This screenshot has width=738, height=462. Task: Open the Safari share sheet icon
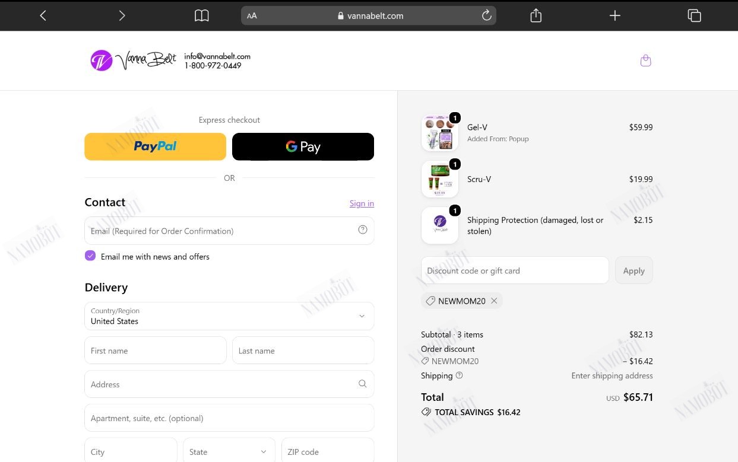(536, 15)
